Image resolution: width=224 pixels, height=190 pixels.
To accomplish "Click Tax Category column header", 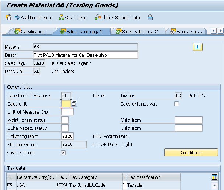I will point(96,177).
